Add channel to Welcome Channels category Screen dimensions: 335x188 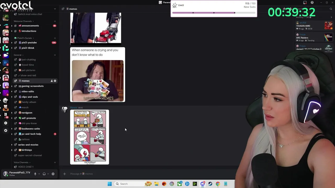coord(55,21)
